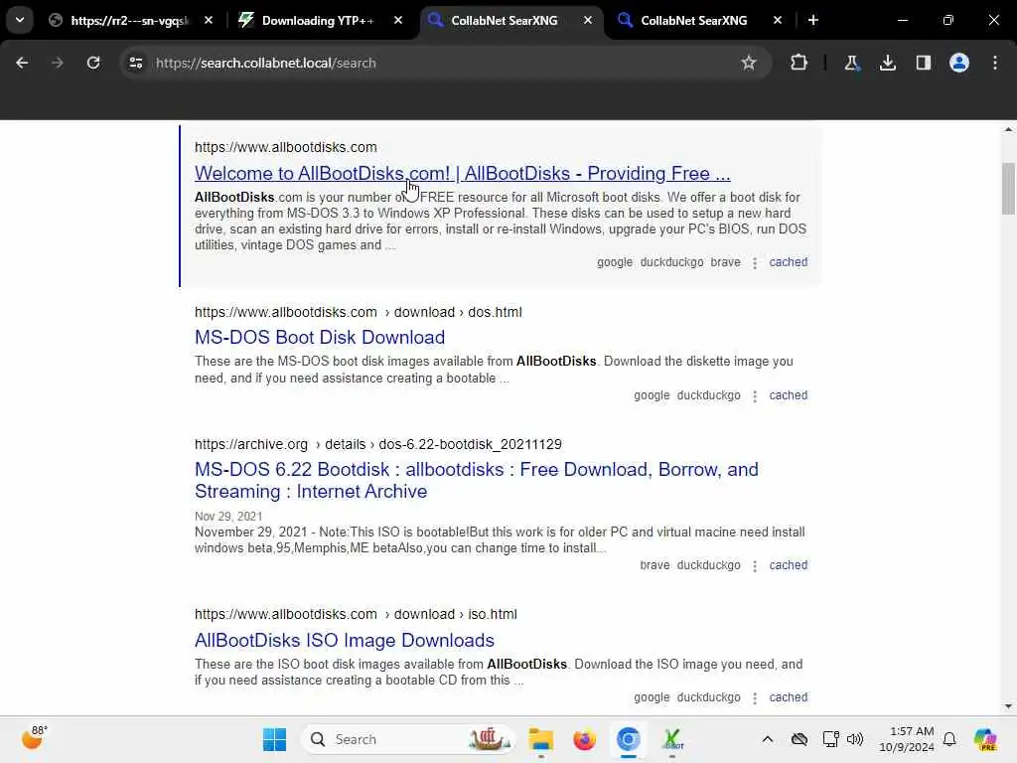Open the browser profile avatar

pos(959,63)
